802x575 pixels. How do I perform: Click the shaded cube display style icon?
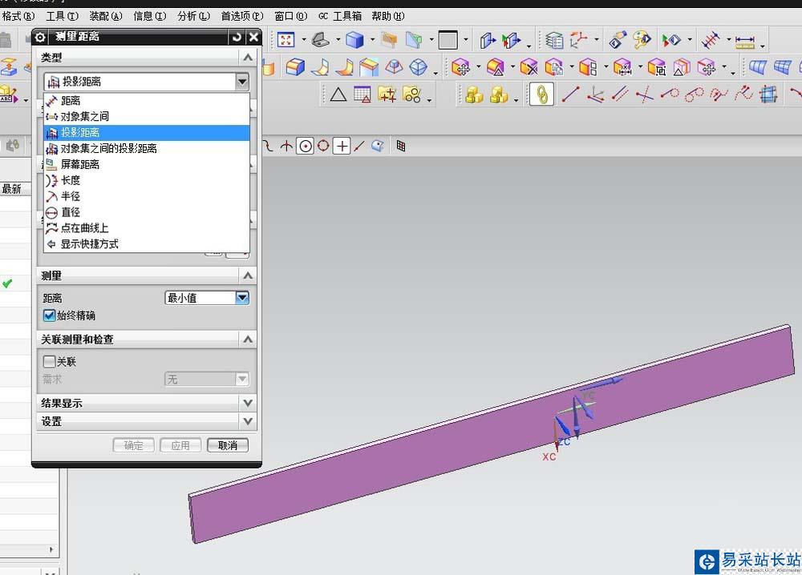[x=354, y=40]
